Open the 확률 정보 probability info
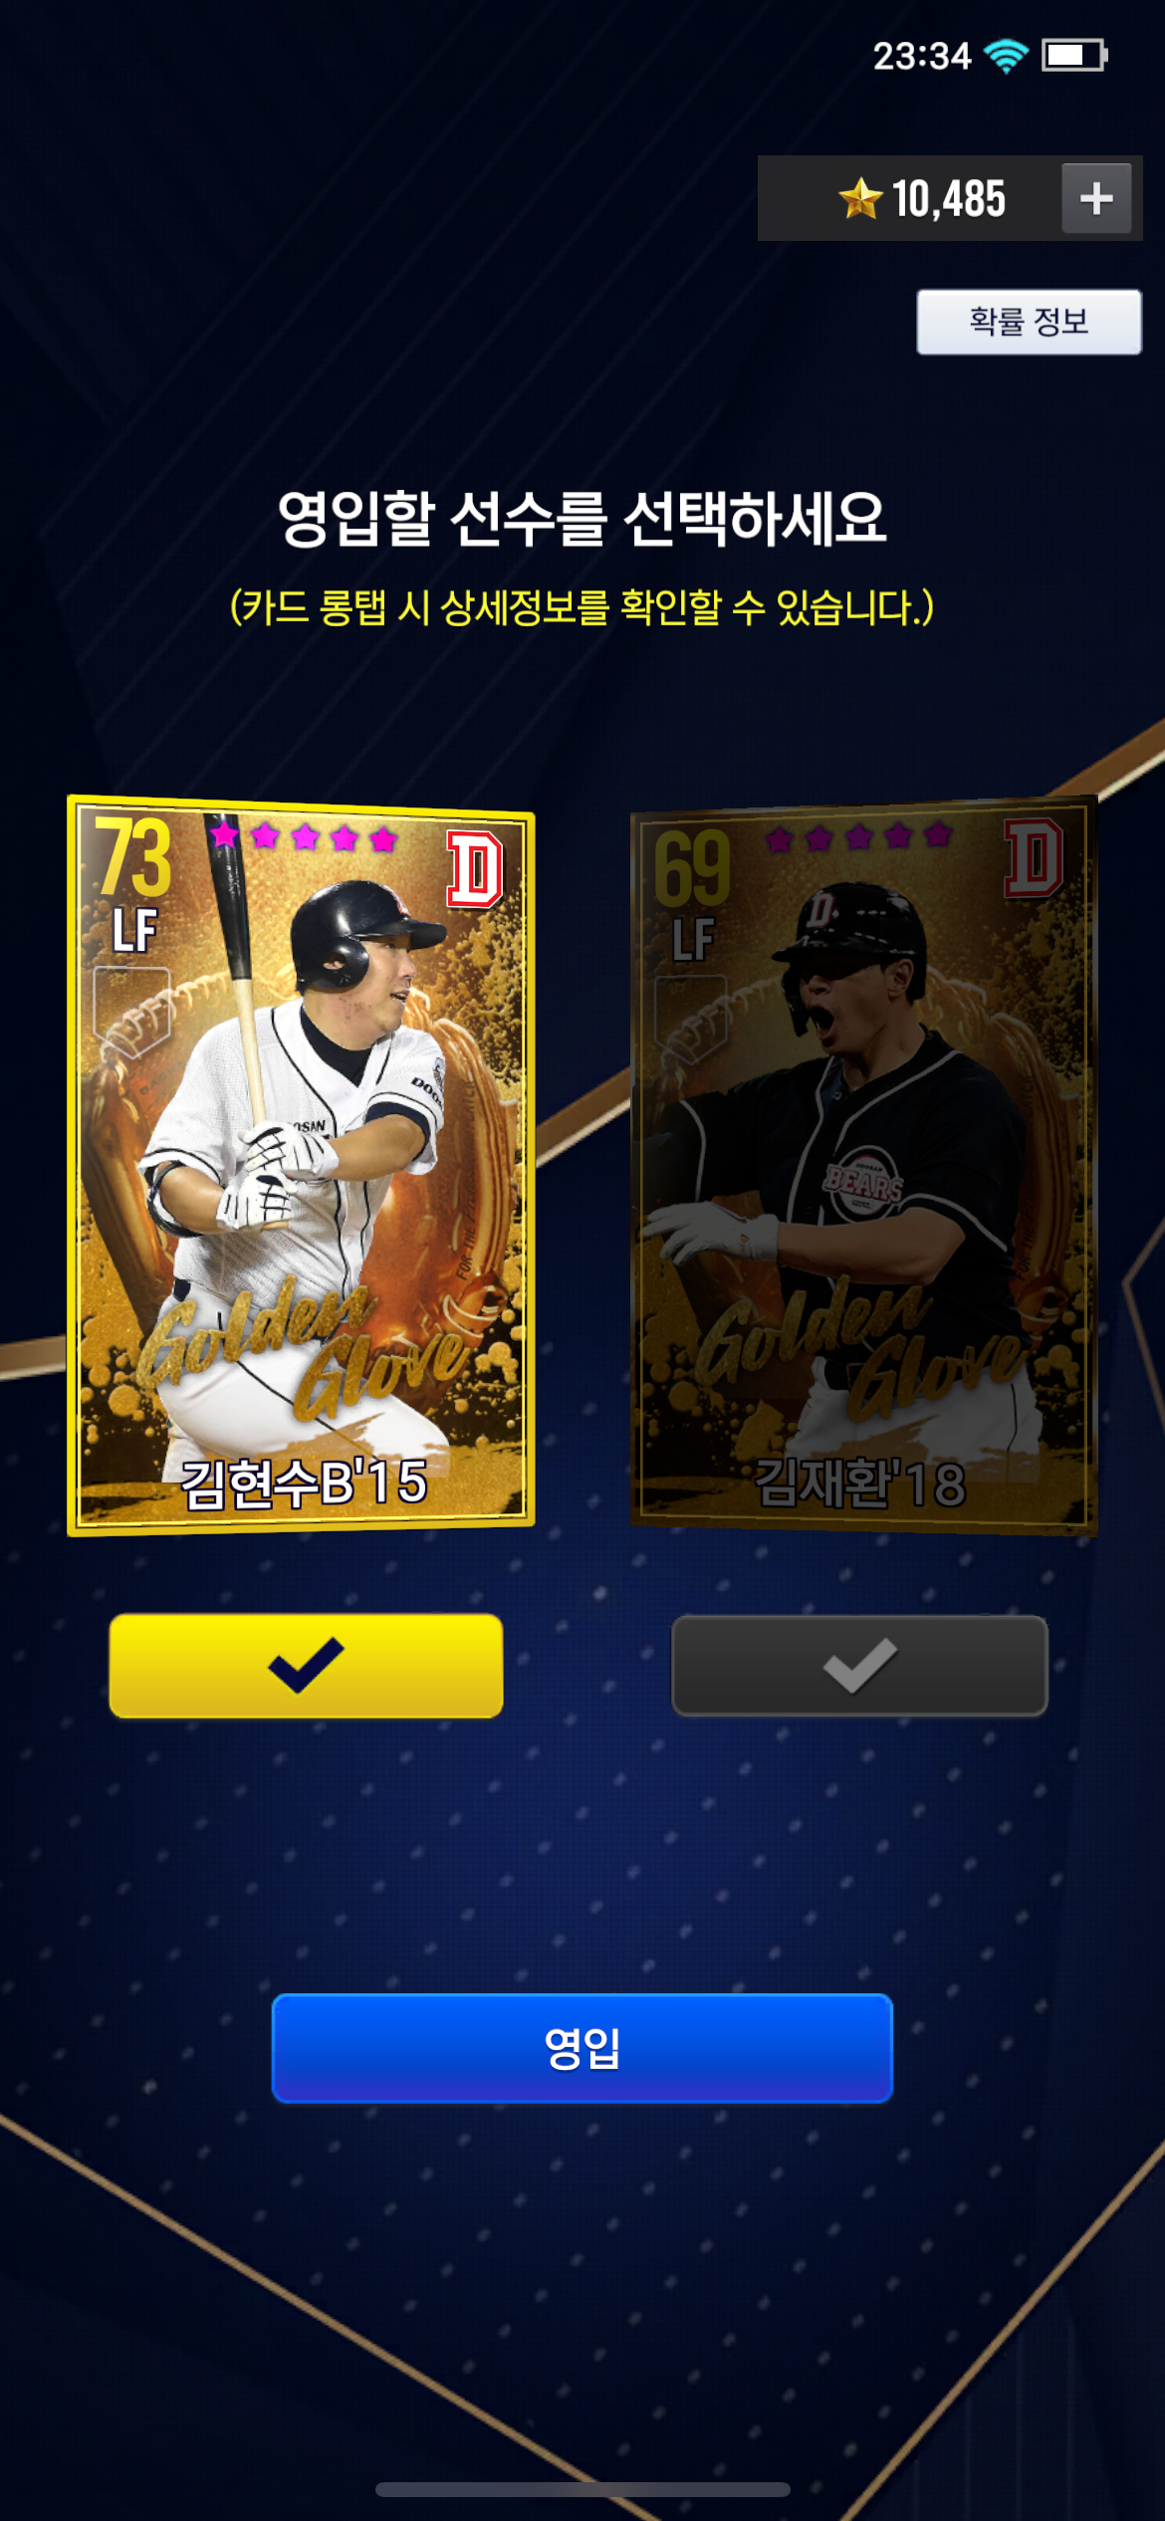Image resolution: width=1165 pixels, height=2521 pixels. click(1029, 322)
